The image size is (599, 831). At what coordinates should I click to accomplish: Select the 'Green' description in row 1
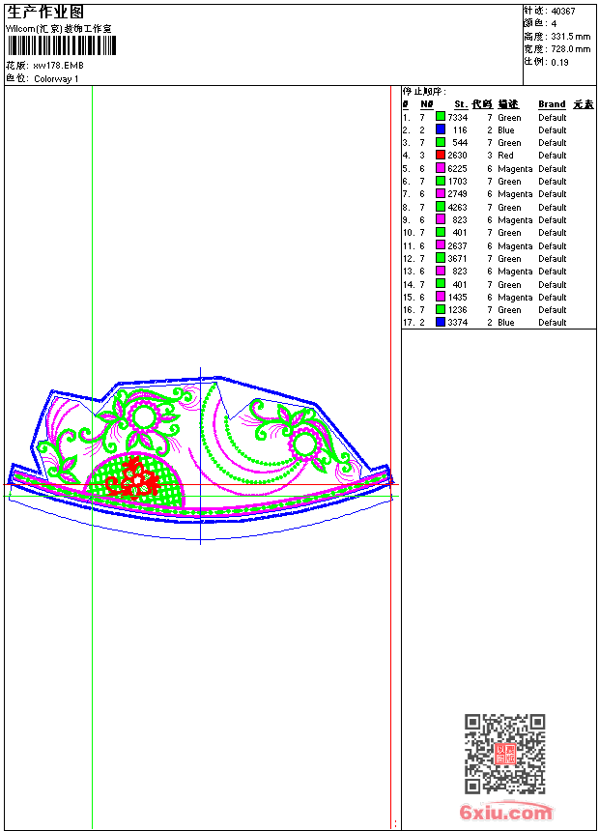(x=509, y=117)
